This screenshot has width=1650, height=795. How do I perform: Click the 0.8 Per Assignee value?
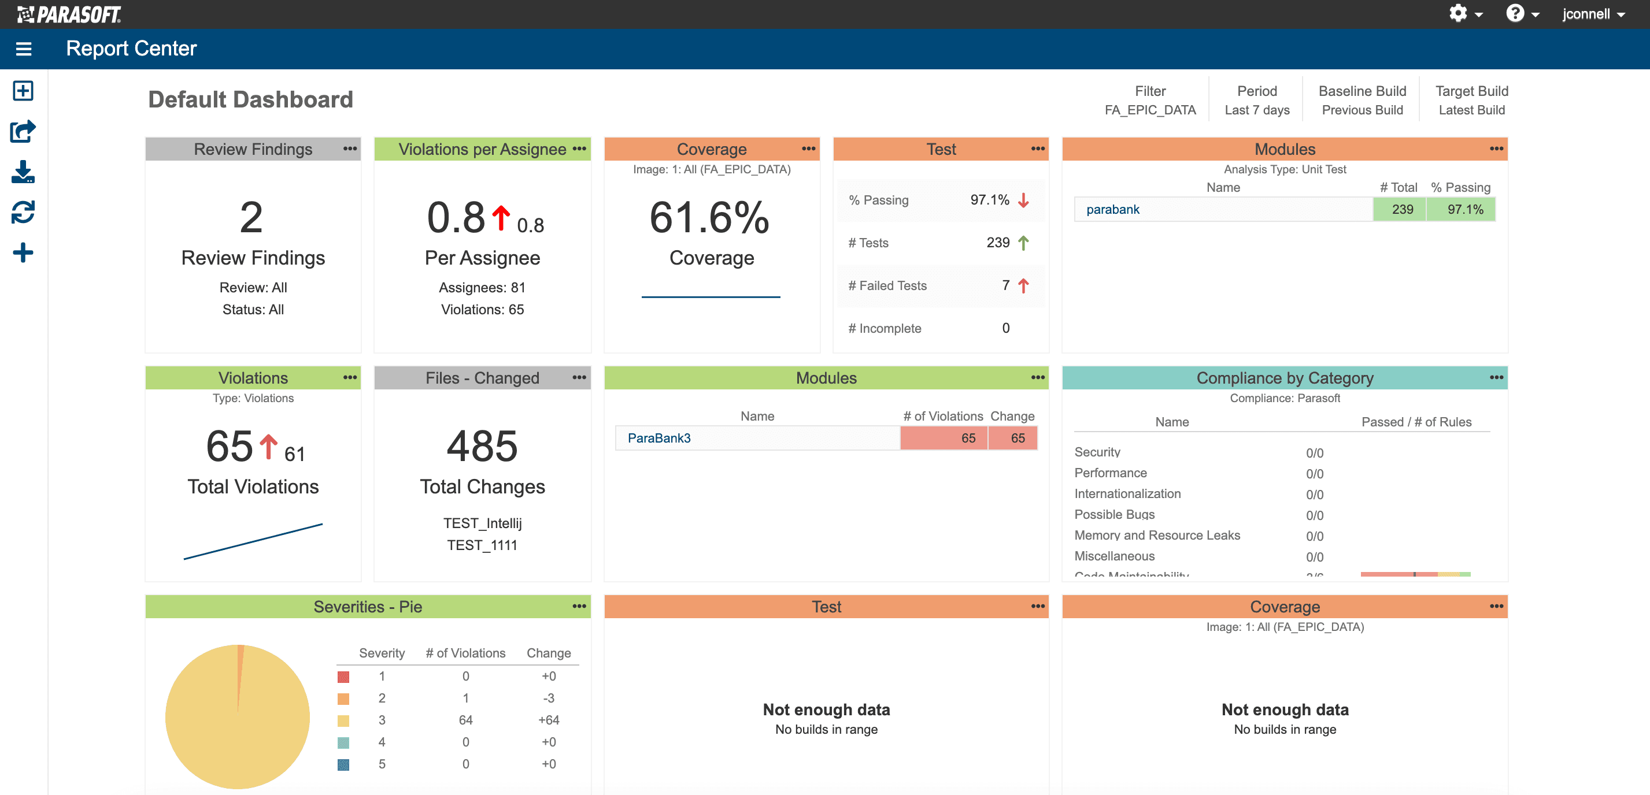456,217
